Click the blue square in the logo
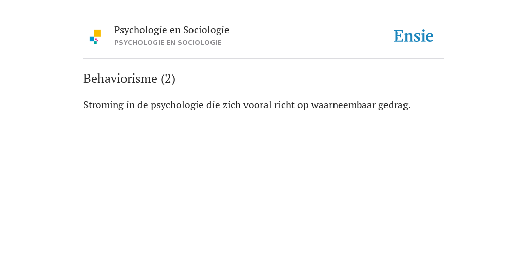 pyautogui.click(x=92, y=39)
